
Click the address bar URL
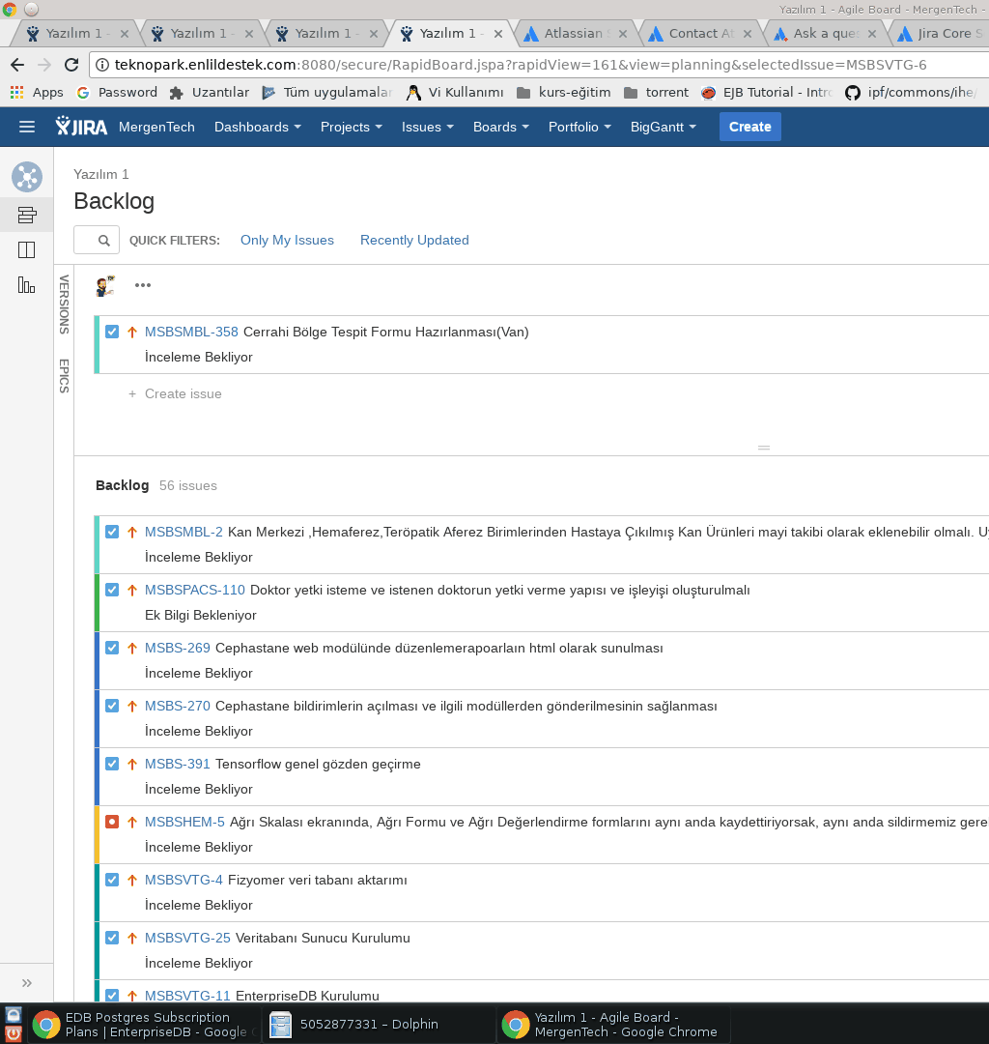(x=521, y=65)
